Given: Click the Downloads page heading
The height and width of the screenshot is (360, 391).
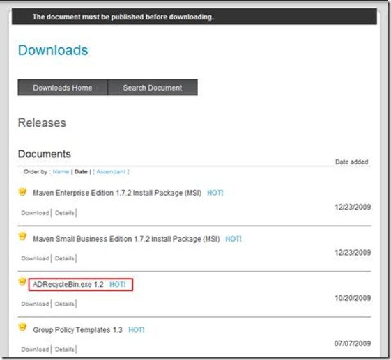Looking at the screenshot, I should tap(53, 50).
